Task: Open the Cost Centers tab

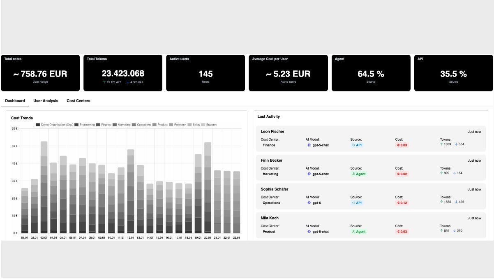Action: pyautogui.click(x=78, y=101)
